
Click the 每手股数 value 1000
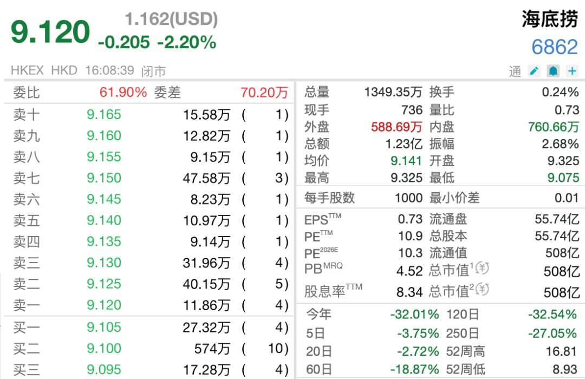408,198
